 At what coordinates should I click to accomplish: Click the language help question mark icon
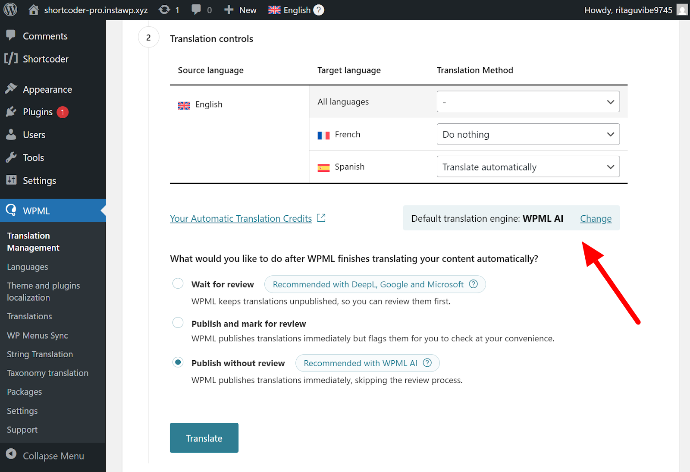[x=319, y=10]
